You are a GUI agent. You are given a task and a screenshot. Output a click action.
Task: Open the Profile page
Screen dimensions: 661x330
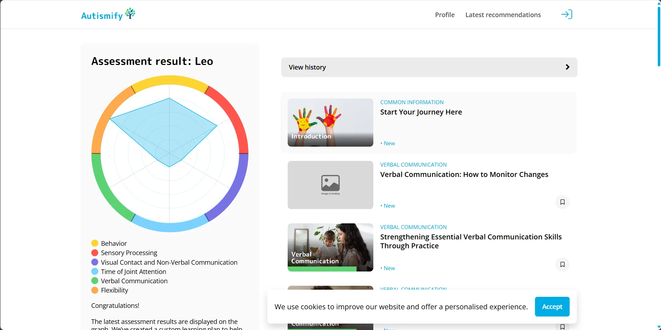point(444,15)
